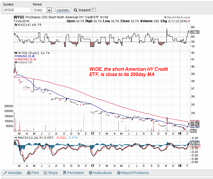
Task: Open the Instructions link
Action: tap(102, 173)
